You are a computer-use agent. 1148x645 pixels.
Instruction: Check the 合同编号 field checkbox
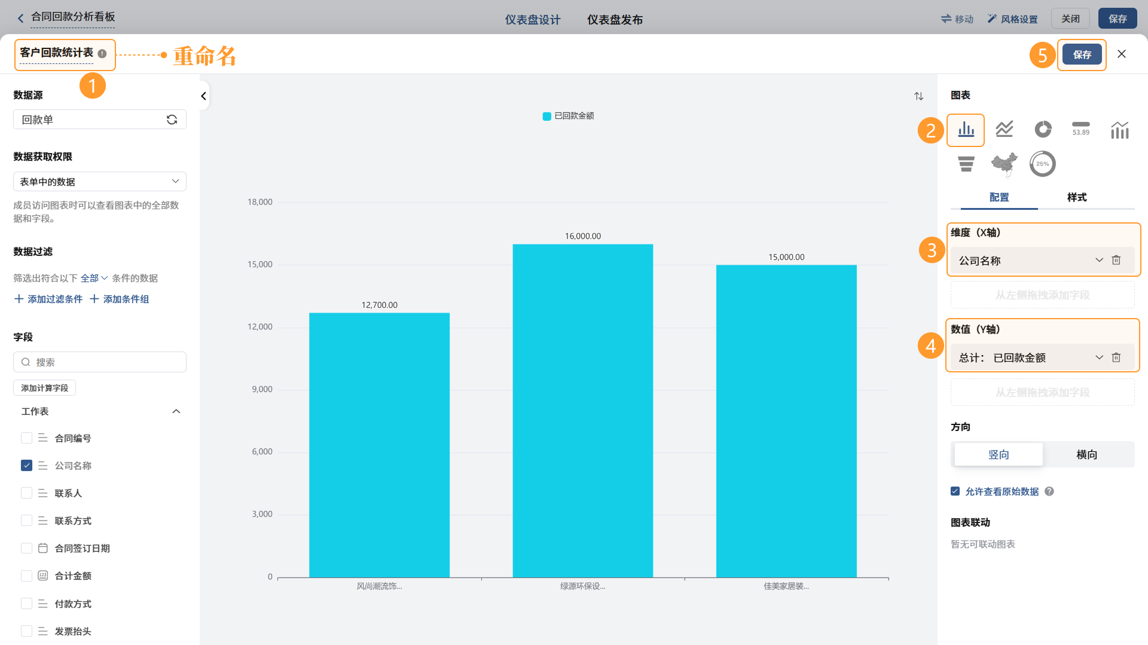26,438
